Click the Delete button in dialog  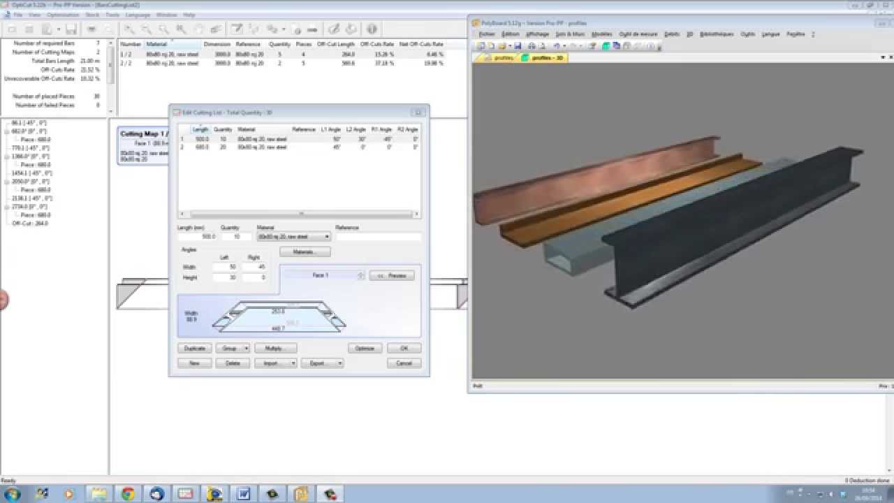point(233,363)
